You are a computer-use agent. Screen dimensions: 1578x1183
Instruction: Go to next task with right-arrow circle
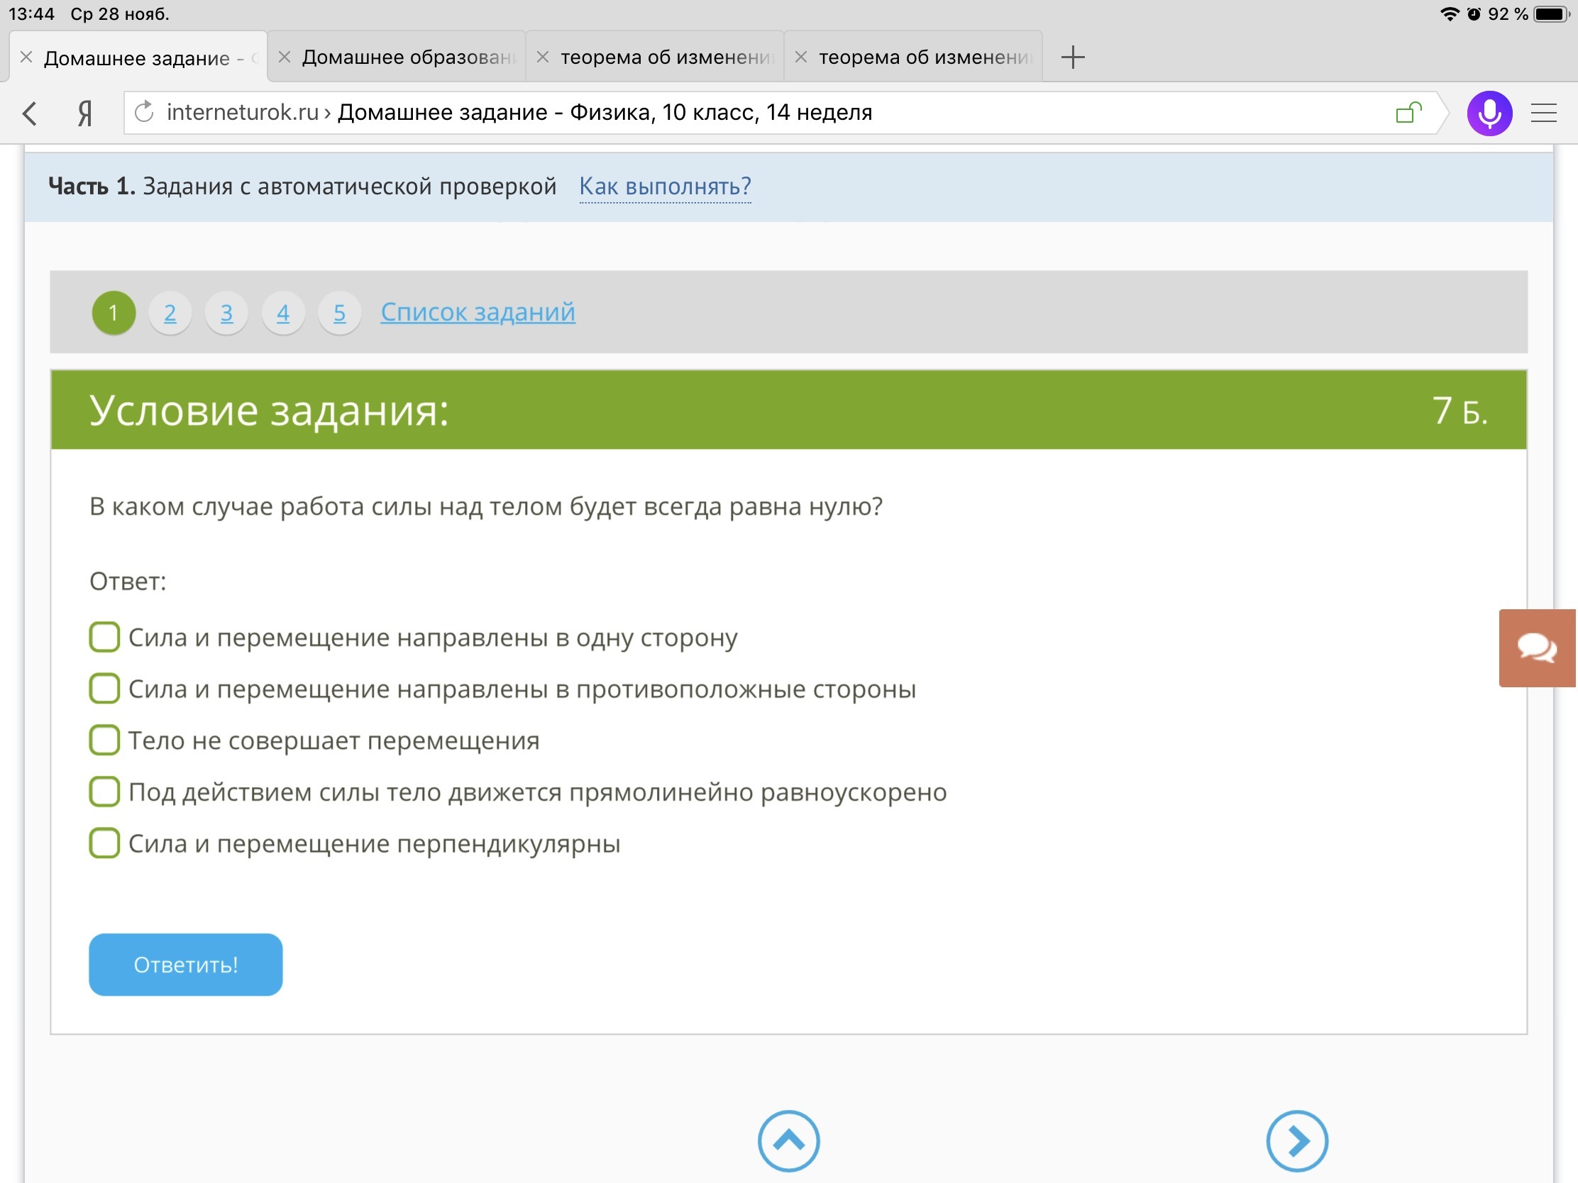click(x=1296, y=1140)
